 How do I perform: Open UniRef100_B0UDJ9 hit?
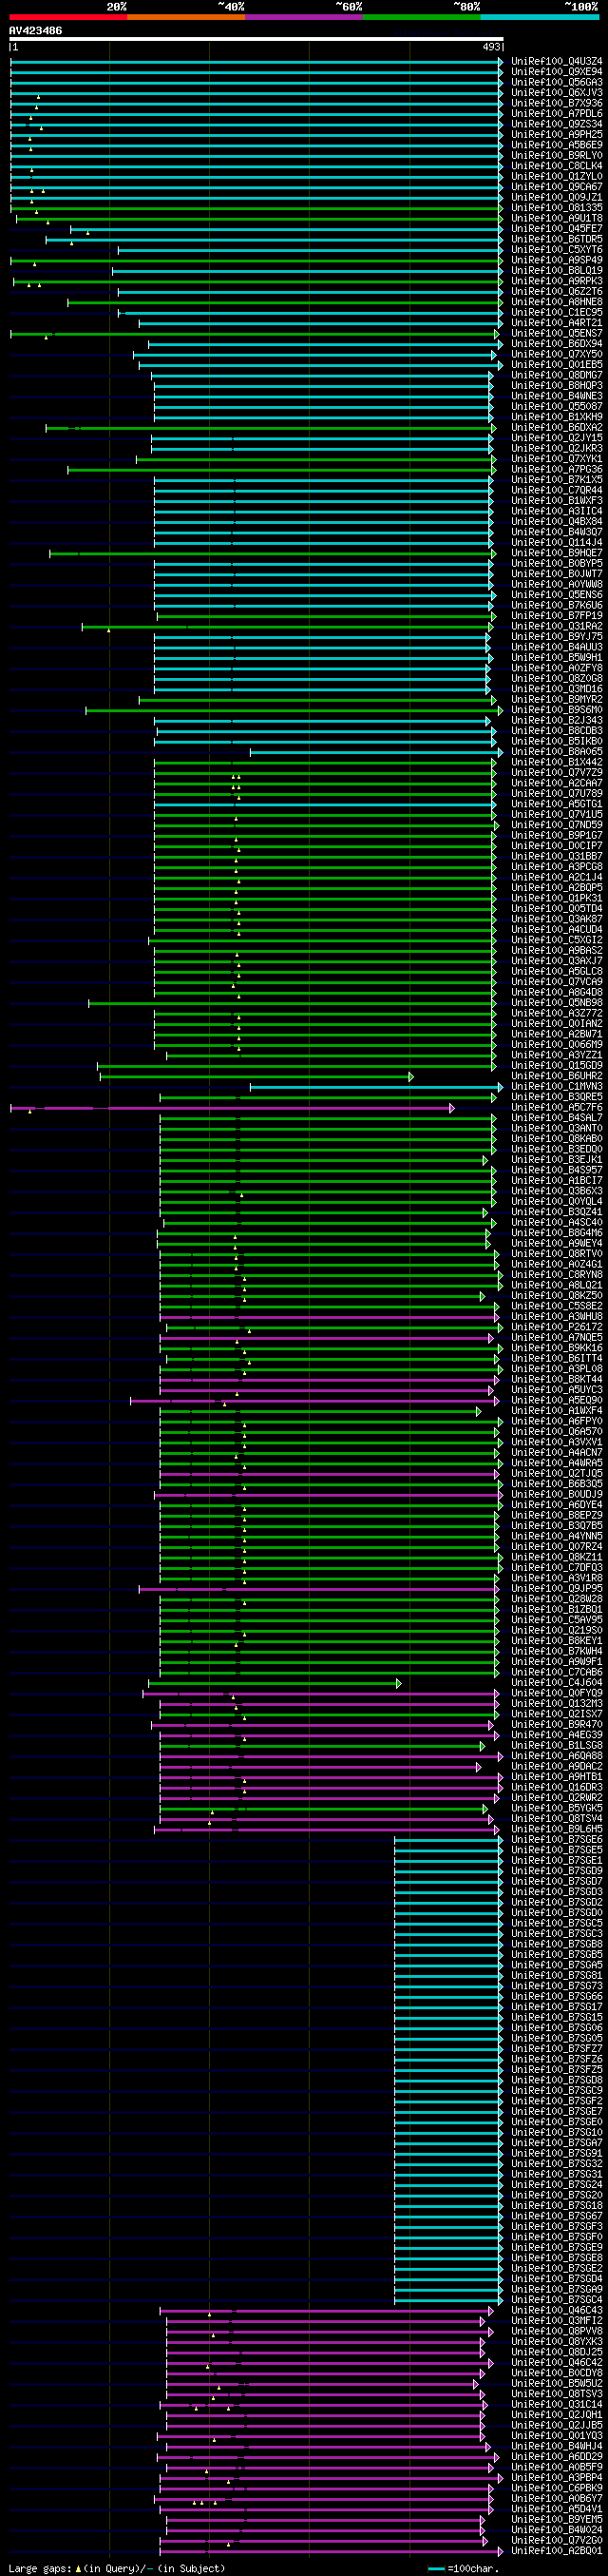point(556,1495)
